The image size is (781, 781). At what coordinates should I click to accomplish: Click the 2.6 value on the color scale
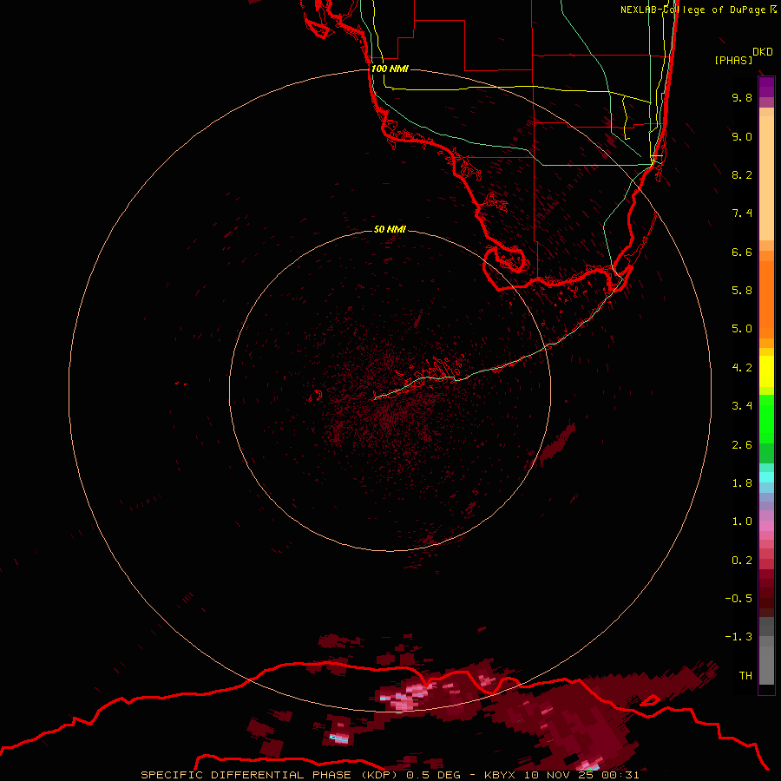point(742,445)
